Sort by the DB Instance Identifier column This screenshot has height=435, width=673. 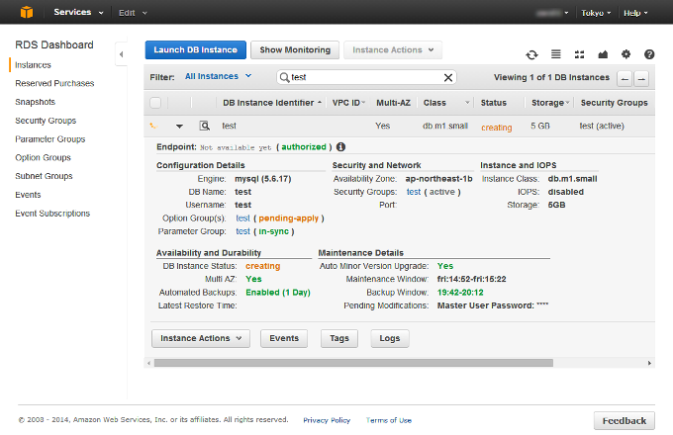(272, 103)
